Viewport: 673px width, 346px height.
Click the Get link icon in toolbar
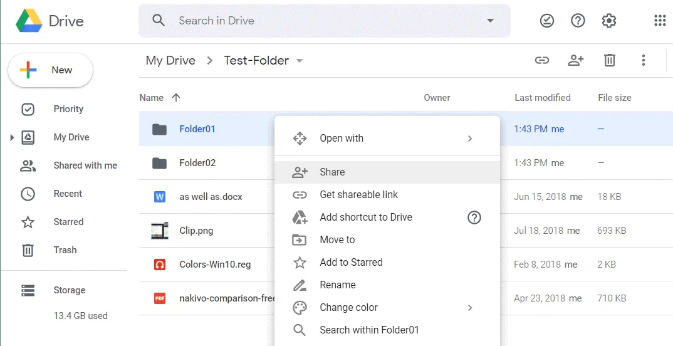coord(541,60)
